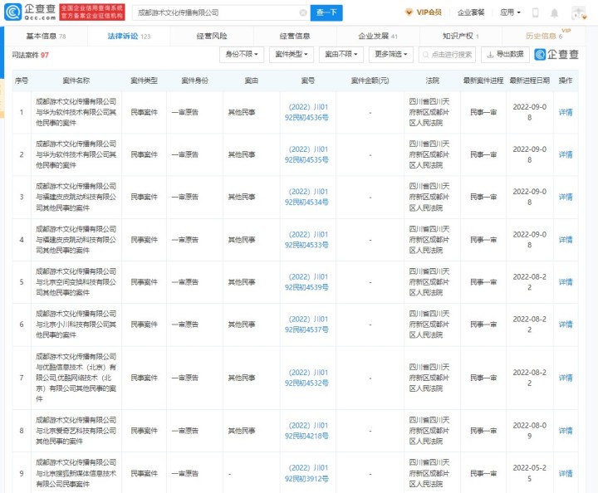This screenshot has height=493, width=598.
Task: Click the 查一下 search button
Action: [x=326, y=12]
